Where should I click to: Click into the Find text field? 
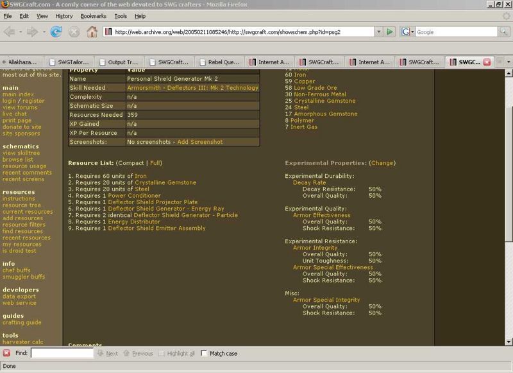[x=62, y=353]
